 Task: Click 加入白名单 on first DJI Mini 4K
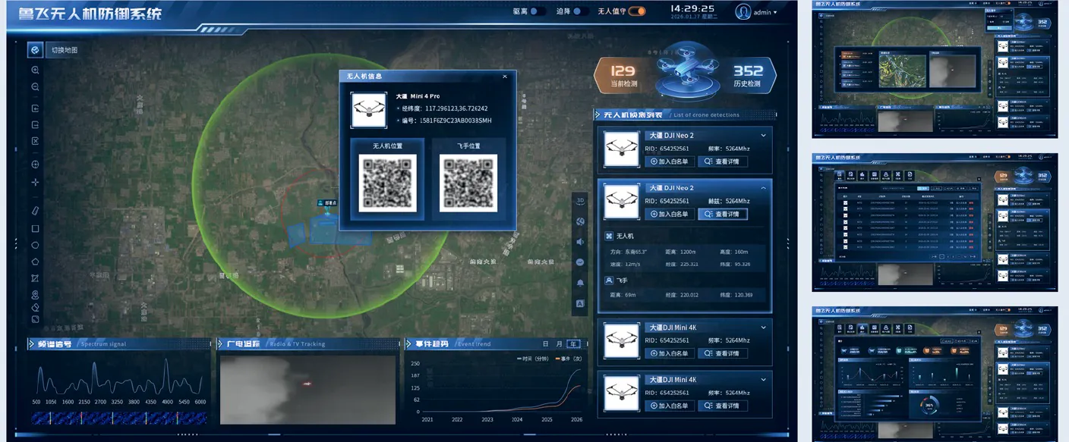pyautogui.click(x=669, y=353)
